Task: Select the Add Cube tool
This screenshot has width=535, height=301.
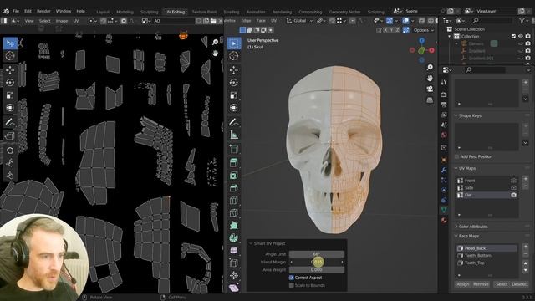Action: click(234, 149)
